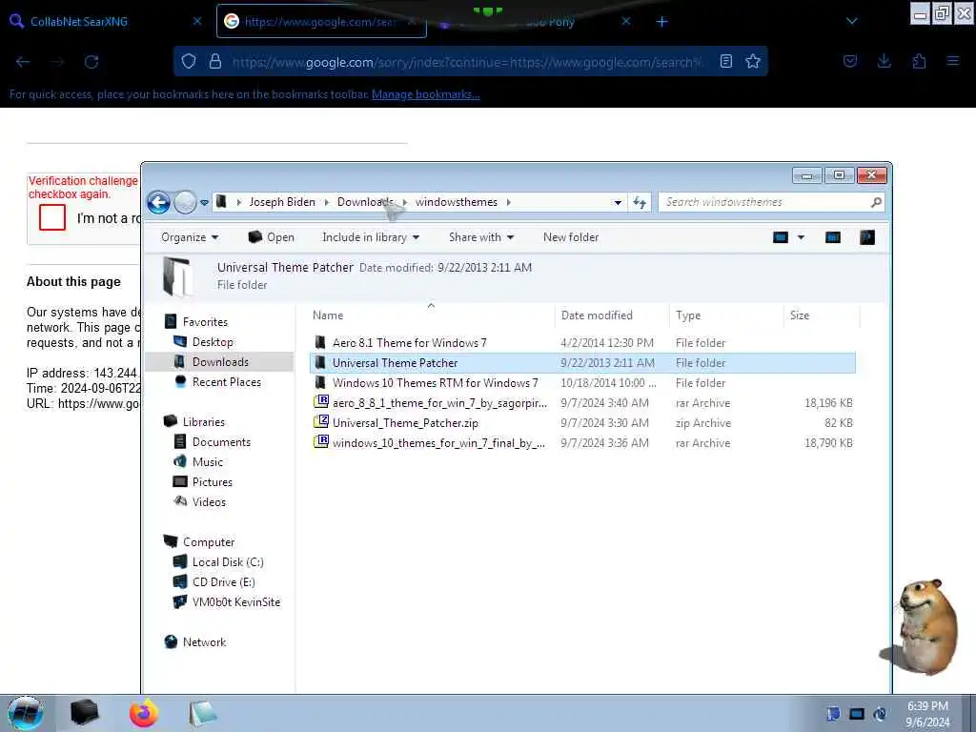
Task: Open the view options dropdown arrow
Action: click(801, 237)
